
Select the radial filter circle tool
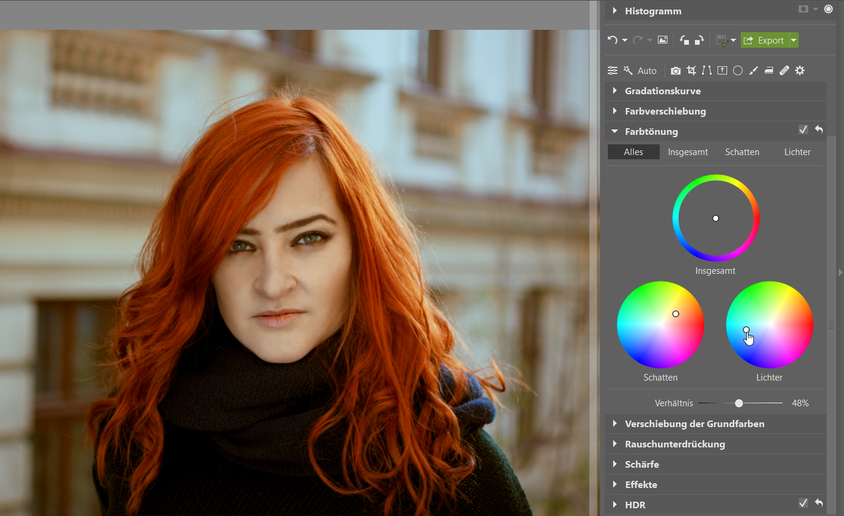(738, 70)
